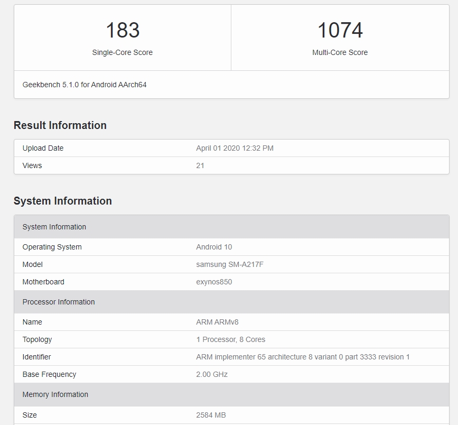Click the upload date April 01 2020 value
This screenshot has height=425, width=458.
(235, 148)
